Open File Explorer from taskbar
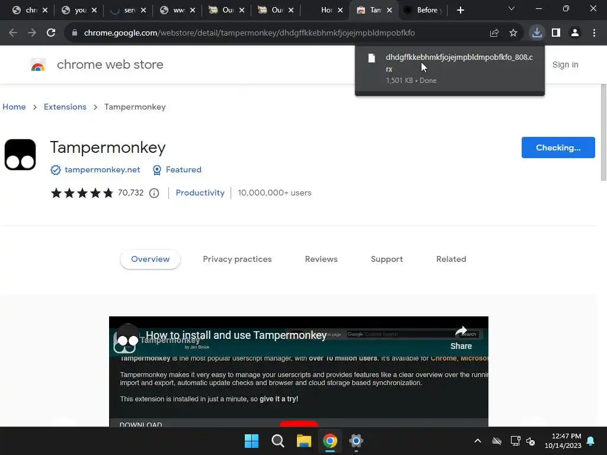Screen dimensions: 607x455 (x=304, y=441)
